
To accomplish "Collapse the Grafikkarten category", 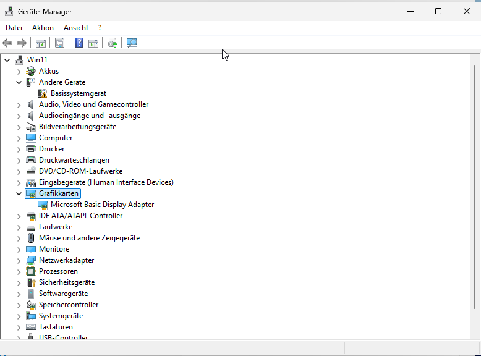I will point(19,194).
